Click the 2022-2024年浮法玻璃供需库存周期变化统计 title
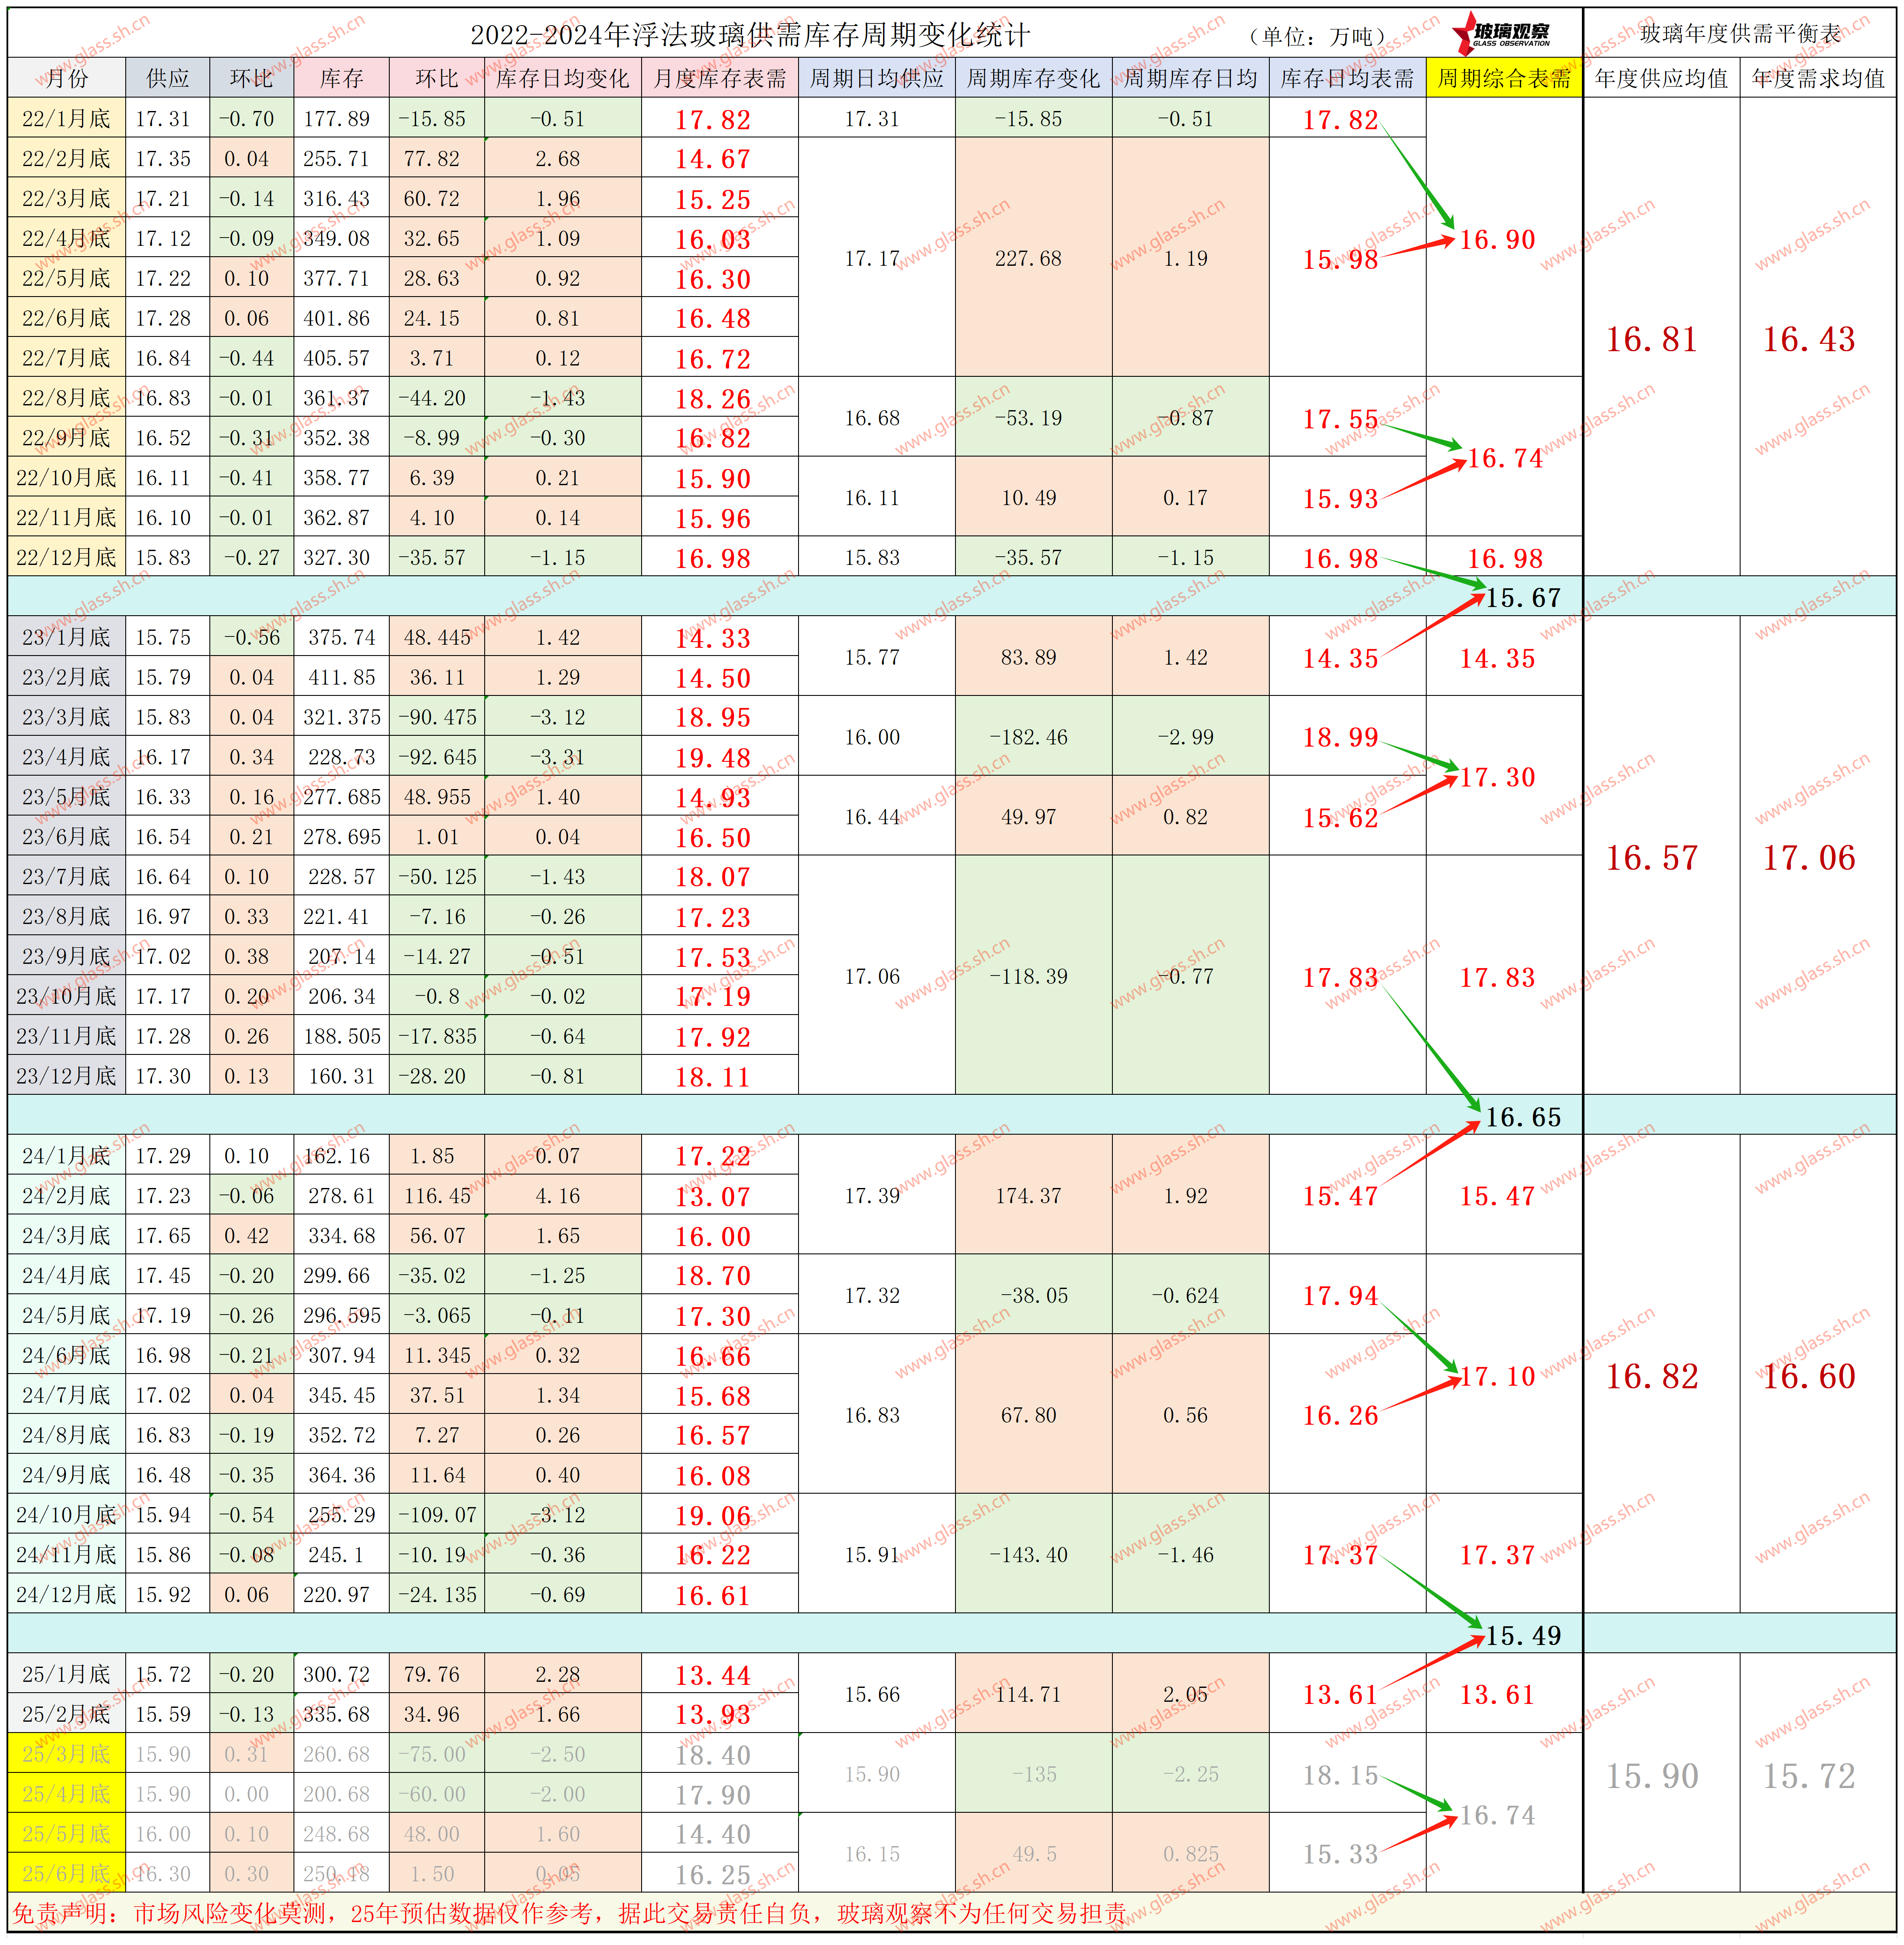 pos(750,35)
